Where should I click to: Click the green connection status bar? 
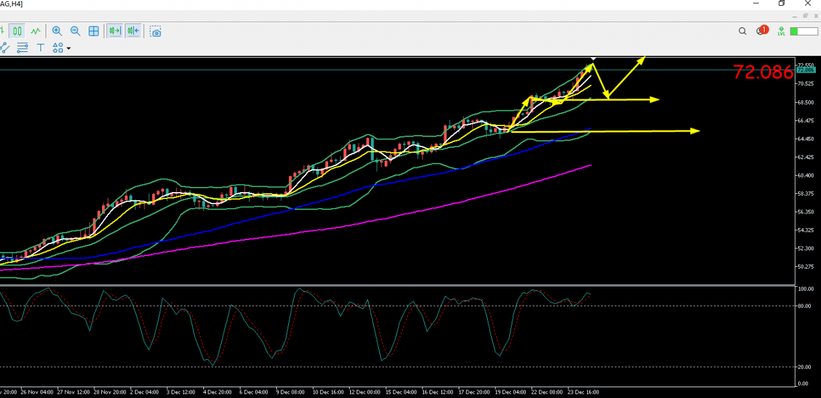coord(803,31)
